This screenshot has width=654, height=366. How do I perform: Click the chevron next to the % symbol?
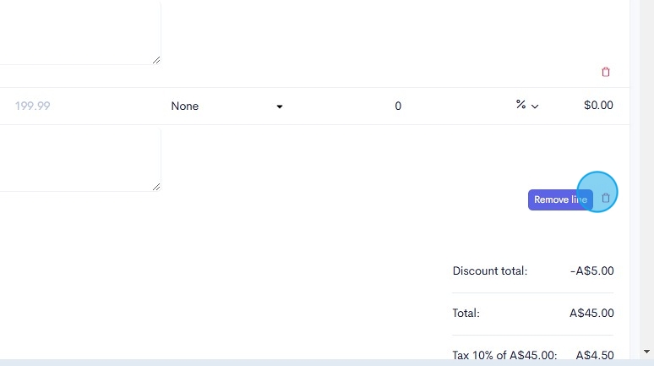(535, 107)
